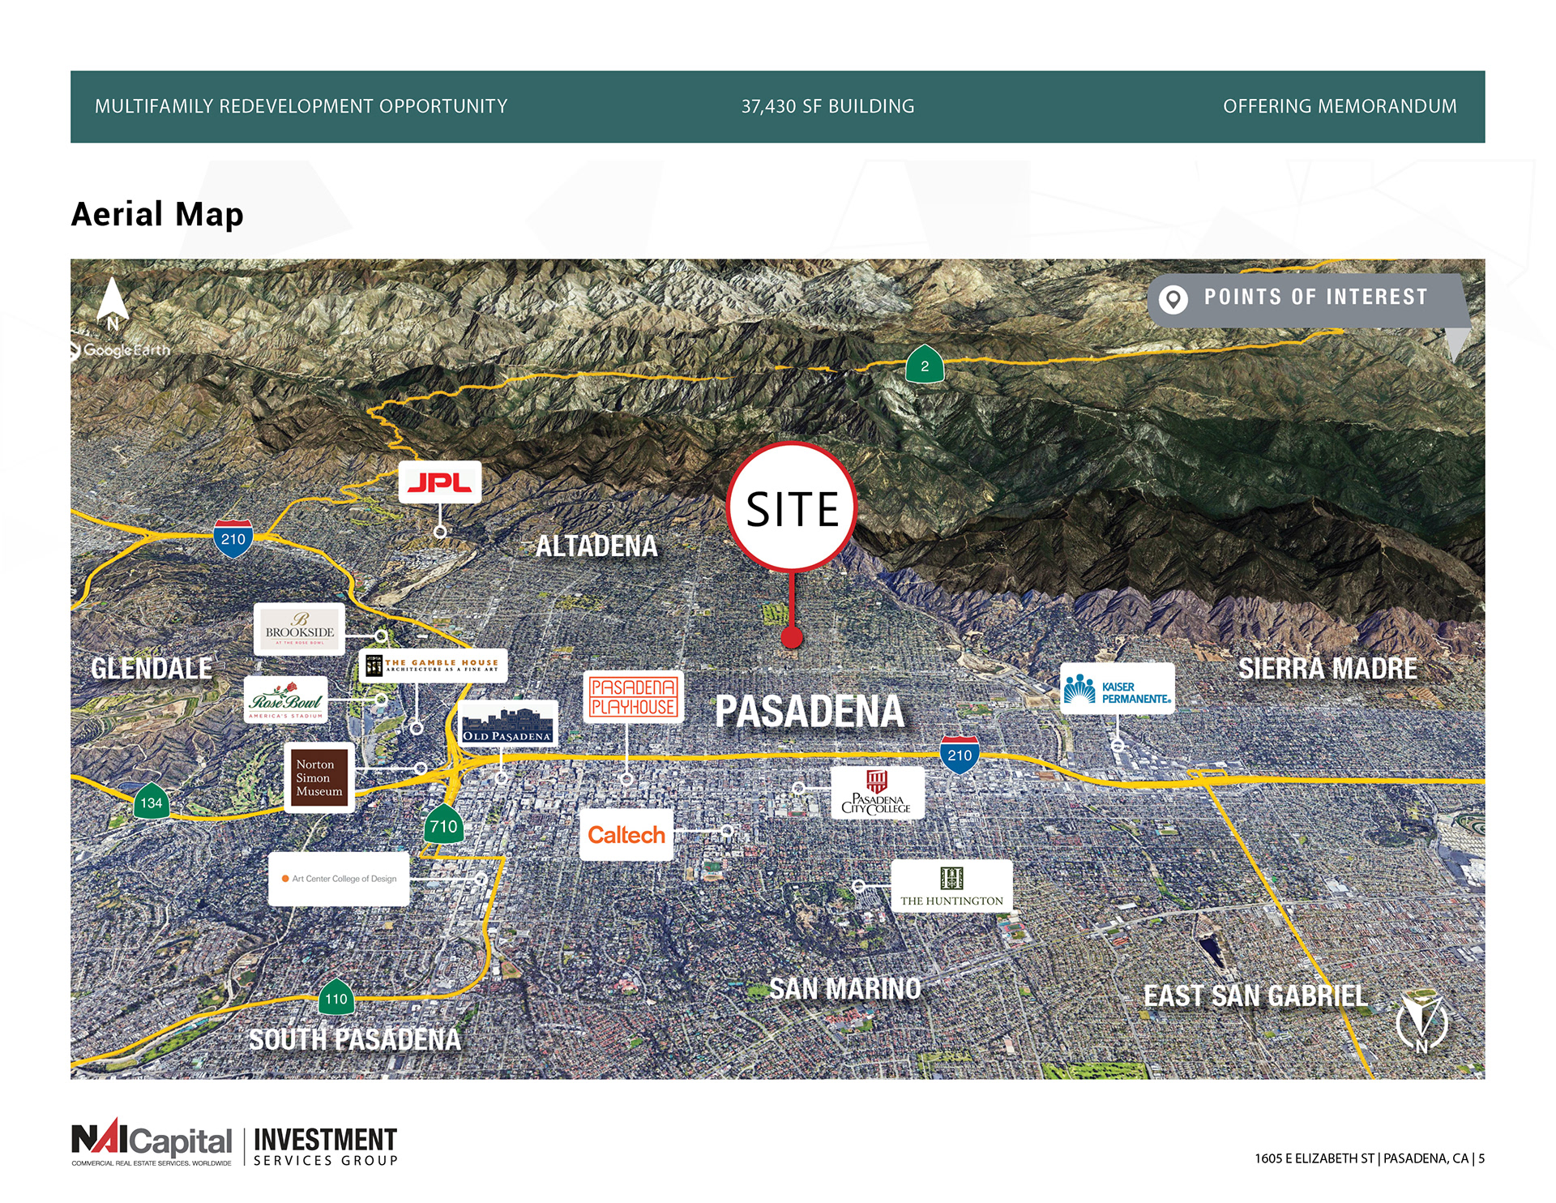Click the EAST SAN GABRIEL label
Screen dimensions: 1556x1203
point(1255,995)
